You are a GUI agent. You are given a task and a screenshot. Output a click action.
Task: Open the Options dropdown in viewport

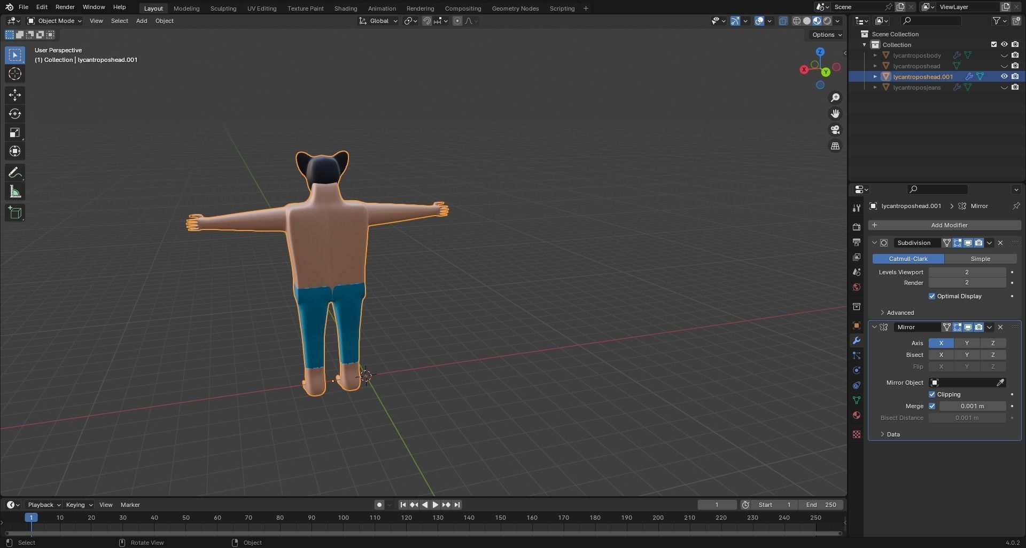(827, 35)
